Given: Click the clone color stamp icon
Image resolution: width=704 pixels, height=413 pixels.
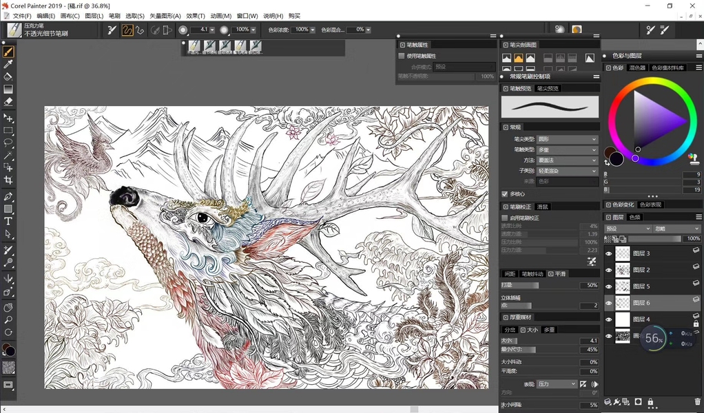Looking at the screenshot, I should coord(693,158).
